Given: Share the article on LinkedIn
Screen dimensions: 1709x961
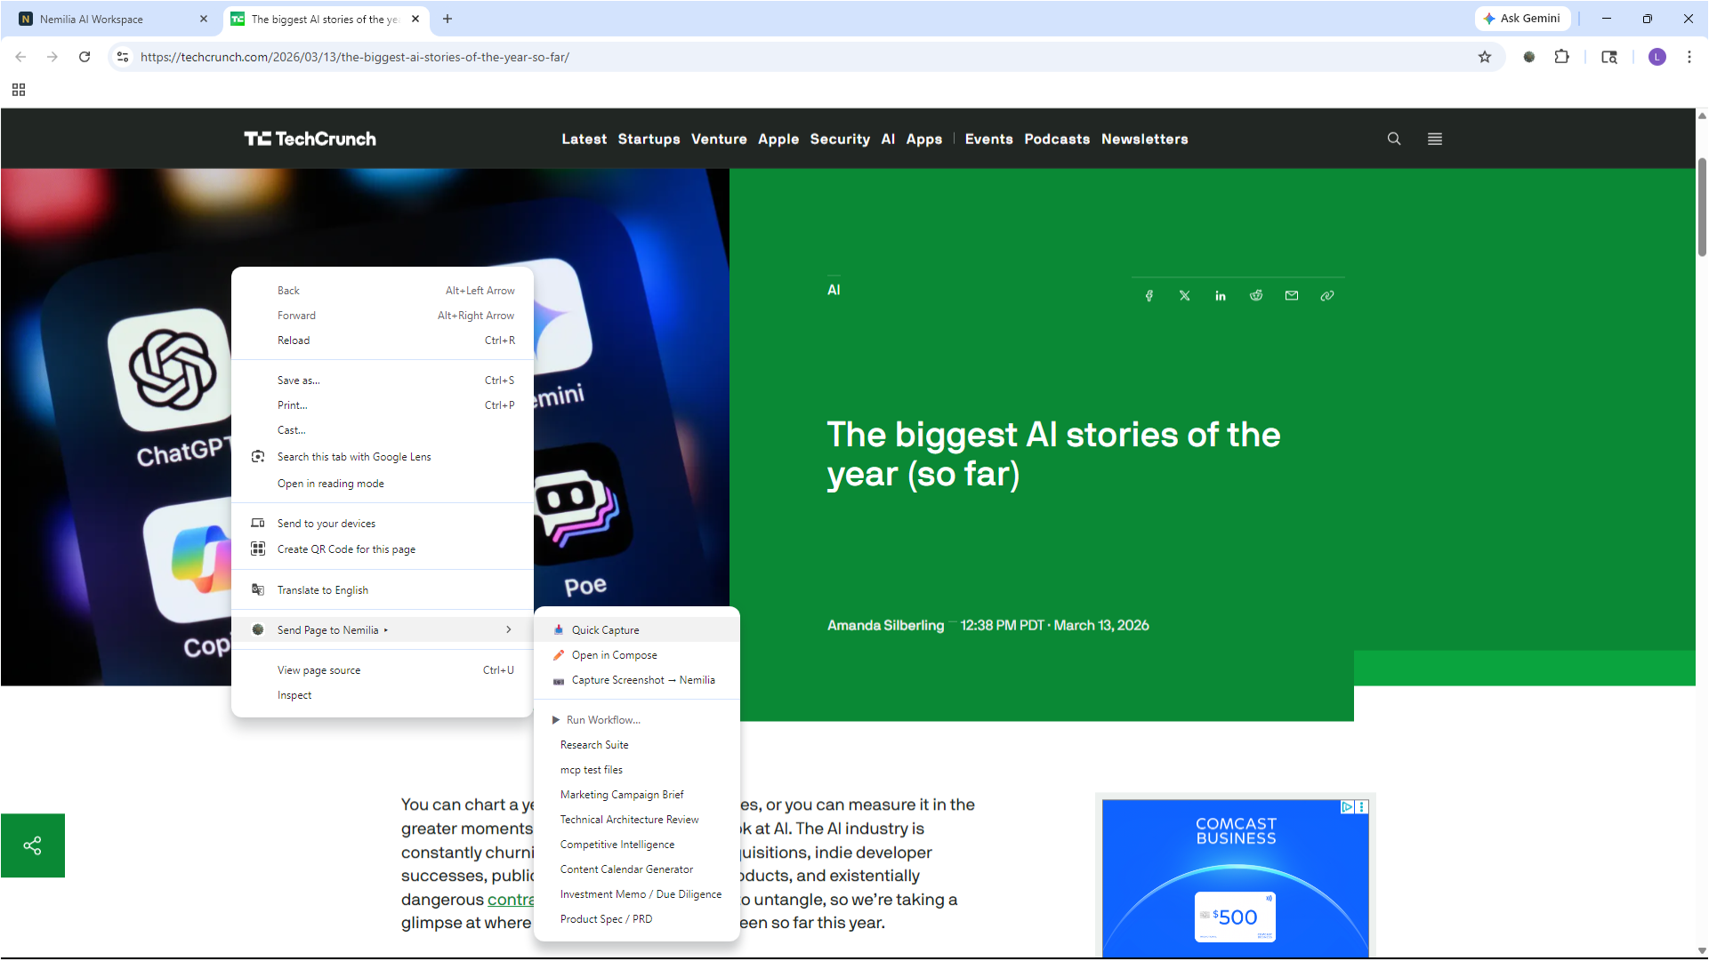Looking at the screenshot, I should pos(1220,294).
